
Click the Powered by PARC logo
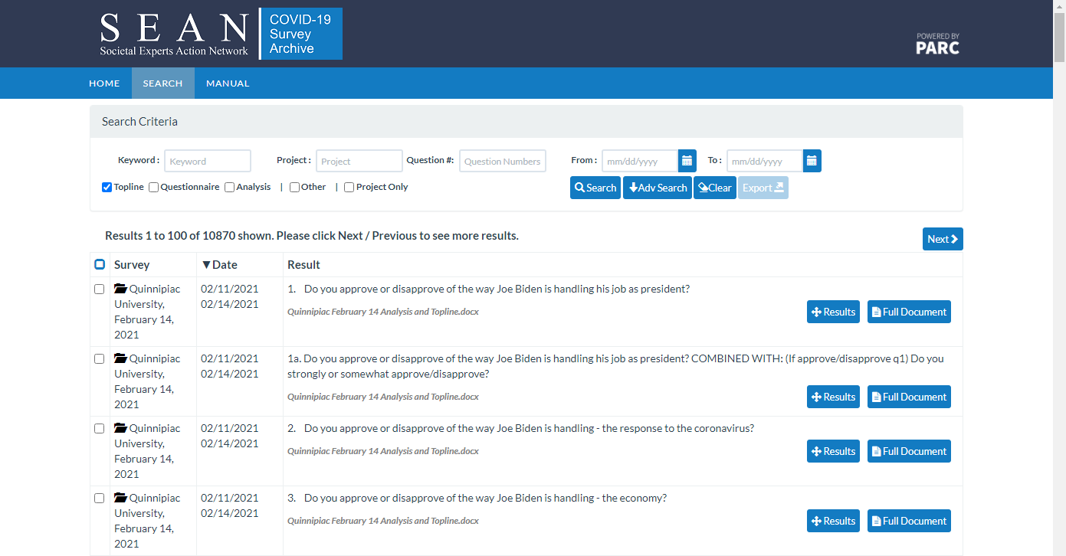(937, 44)
